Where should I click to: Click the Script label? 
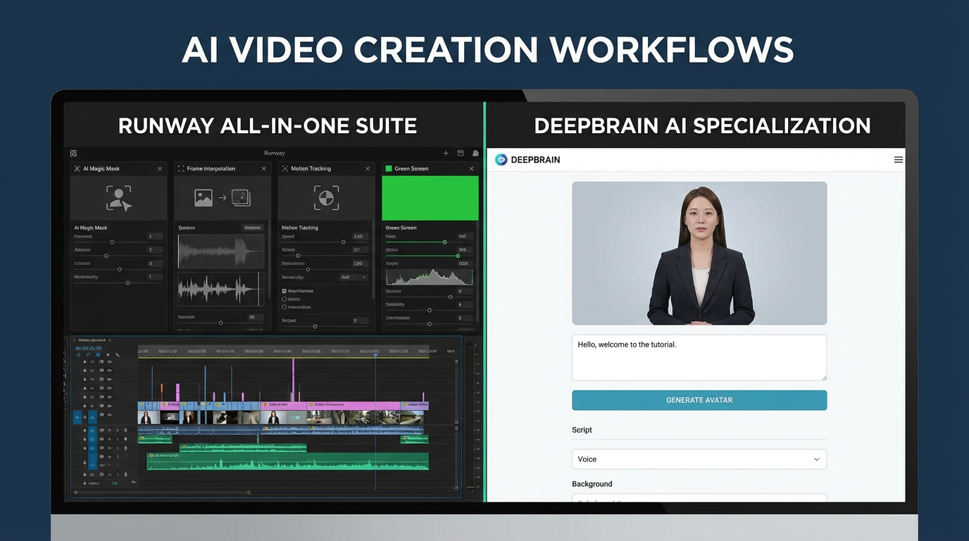pyautogui.click(x=582, y=430)
